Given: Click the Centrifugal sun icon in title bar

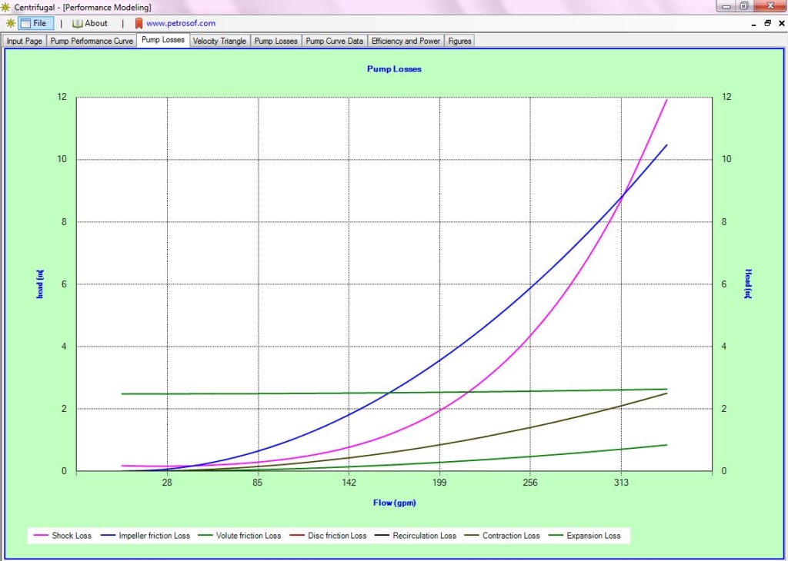Looking at the screenshot, I should coord(6,7).
